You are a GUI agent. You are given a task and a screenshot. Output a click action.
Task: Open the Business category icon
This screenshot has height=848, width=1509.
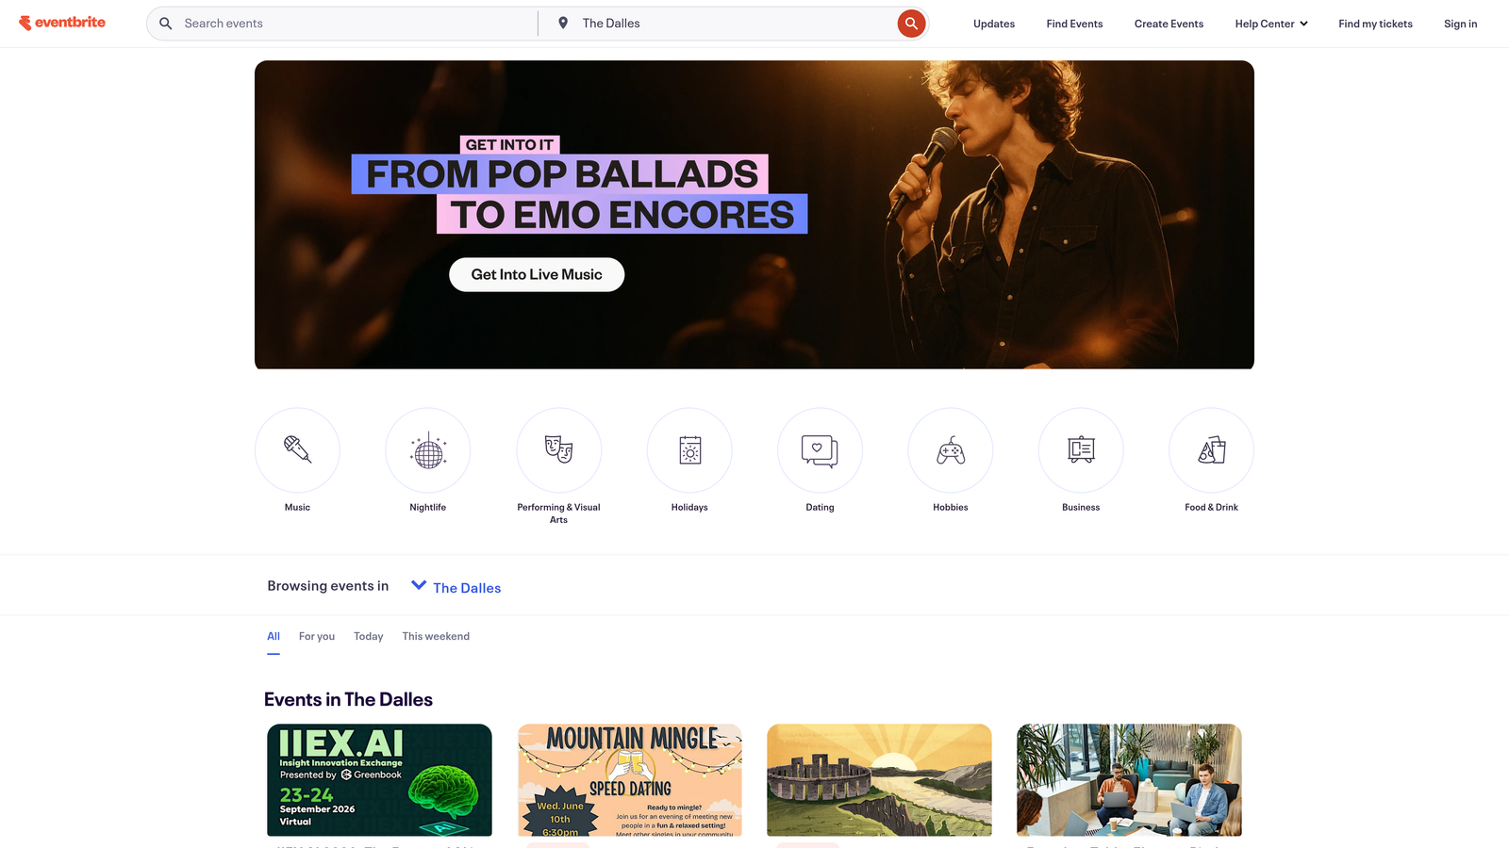[1081, 450]
